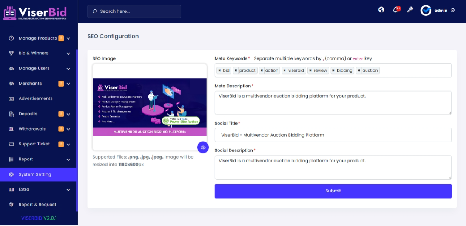Click the Social Title field
466x226 pixels.
coord(333,135)
